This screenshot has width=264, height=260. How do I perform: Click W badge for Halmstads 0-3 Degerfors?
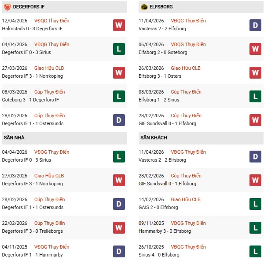tap(119, 25)
